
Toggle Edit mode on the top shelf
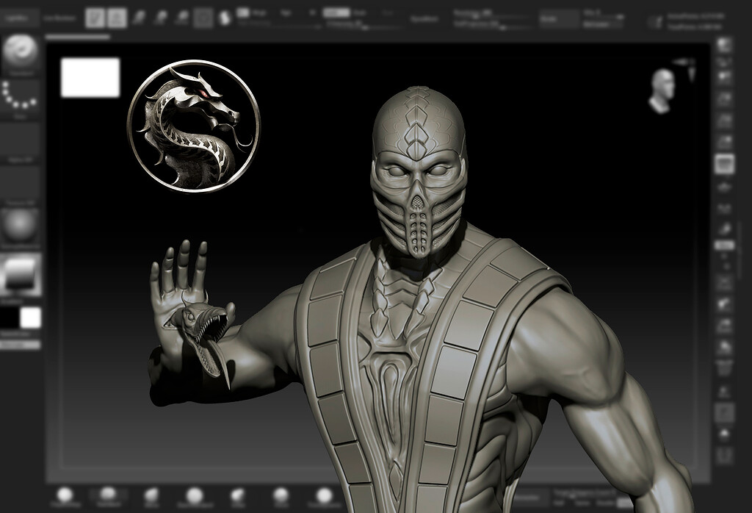click(x=95, y=15)
